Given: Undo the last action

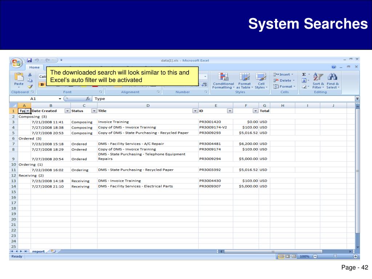Looking at the screenshot, I should [x=37, y=60].
